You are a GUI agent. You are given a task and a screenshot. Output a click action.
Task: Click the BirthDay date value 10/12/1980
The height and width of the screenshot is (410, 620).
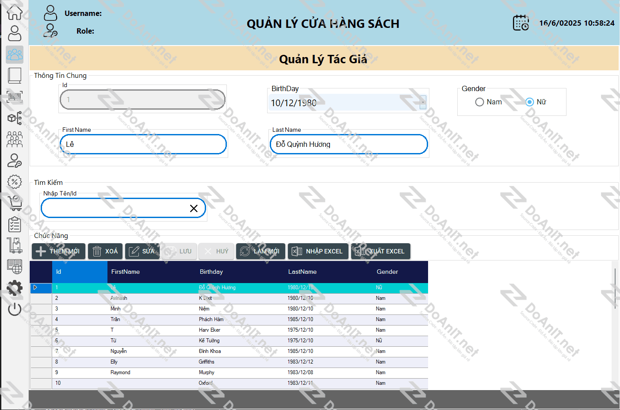click(x=294, y=103)
